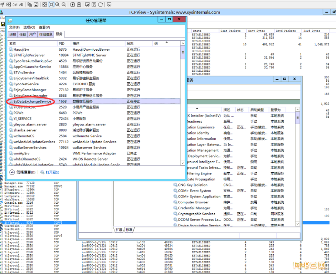Select the EyDataExchangeService service row
Screen dimensions: 336x274
coord(32,101)
